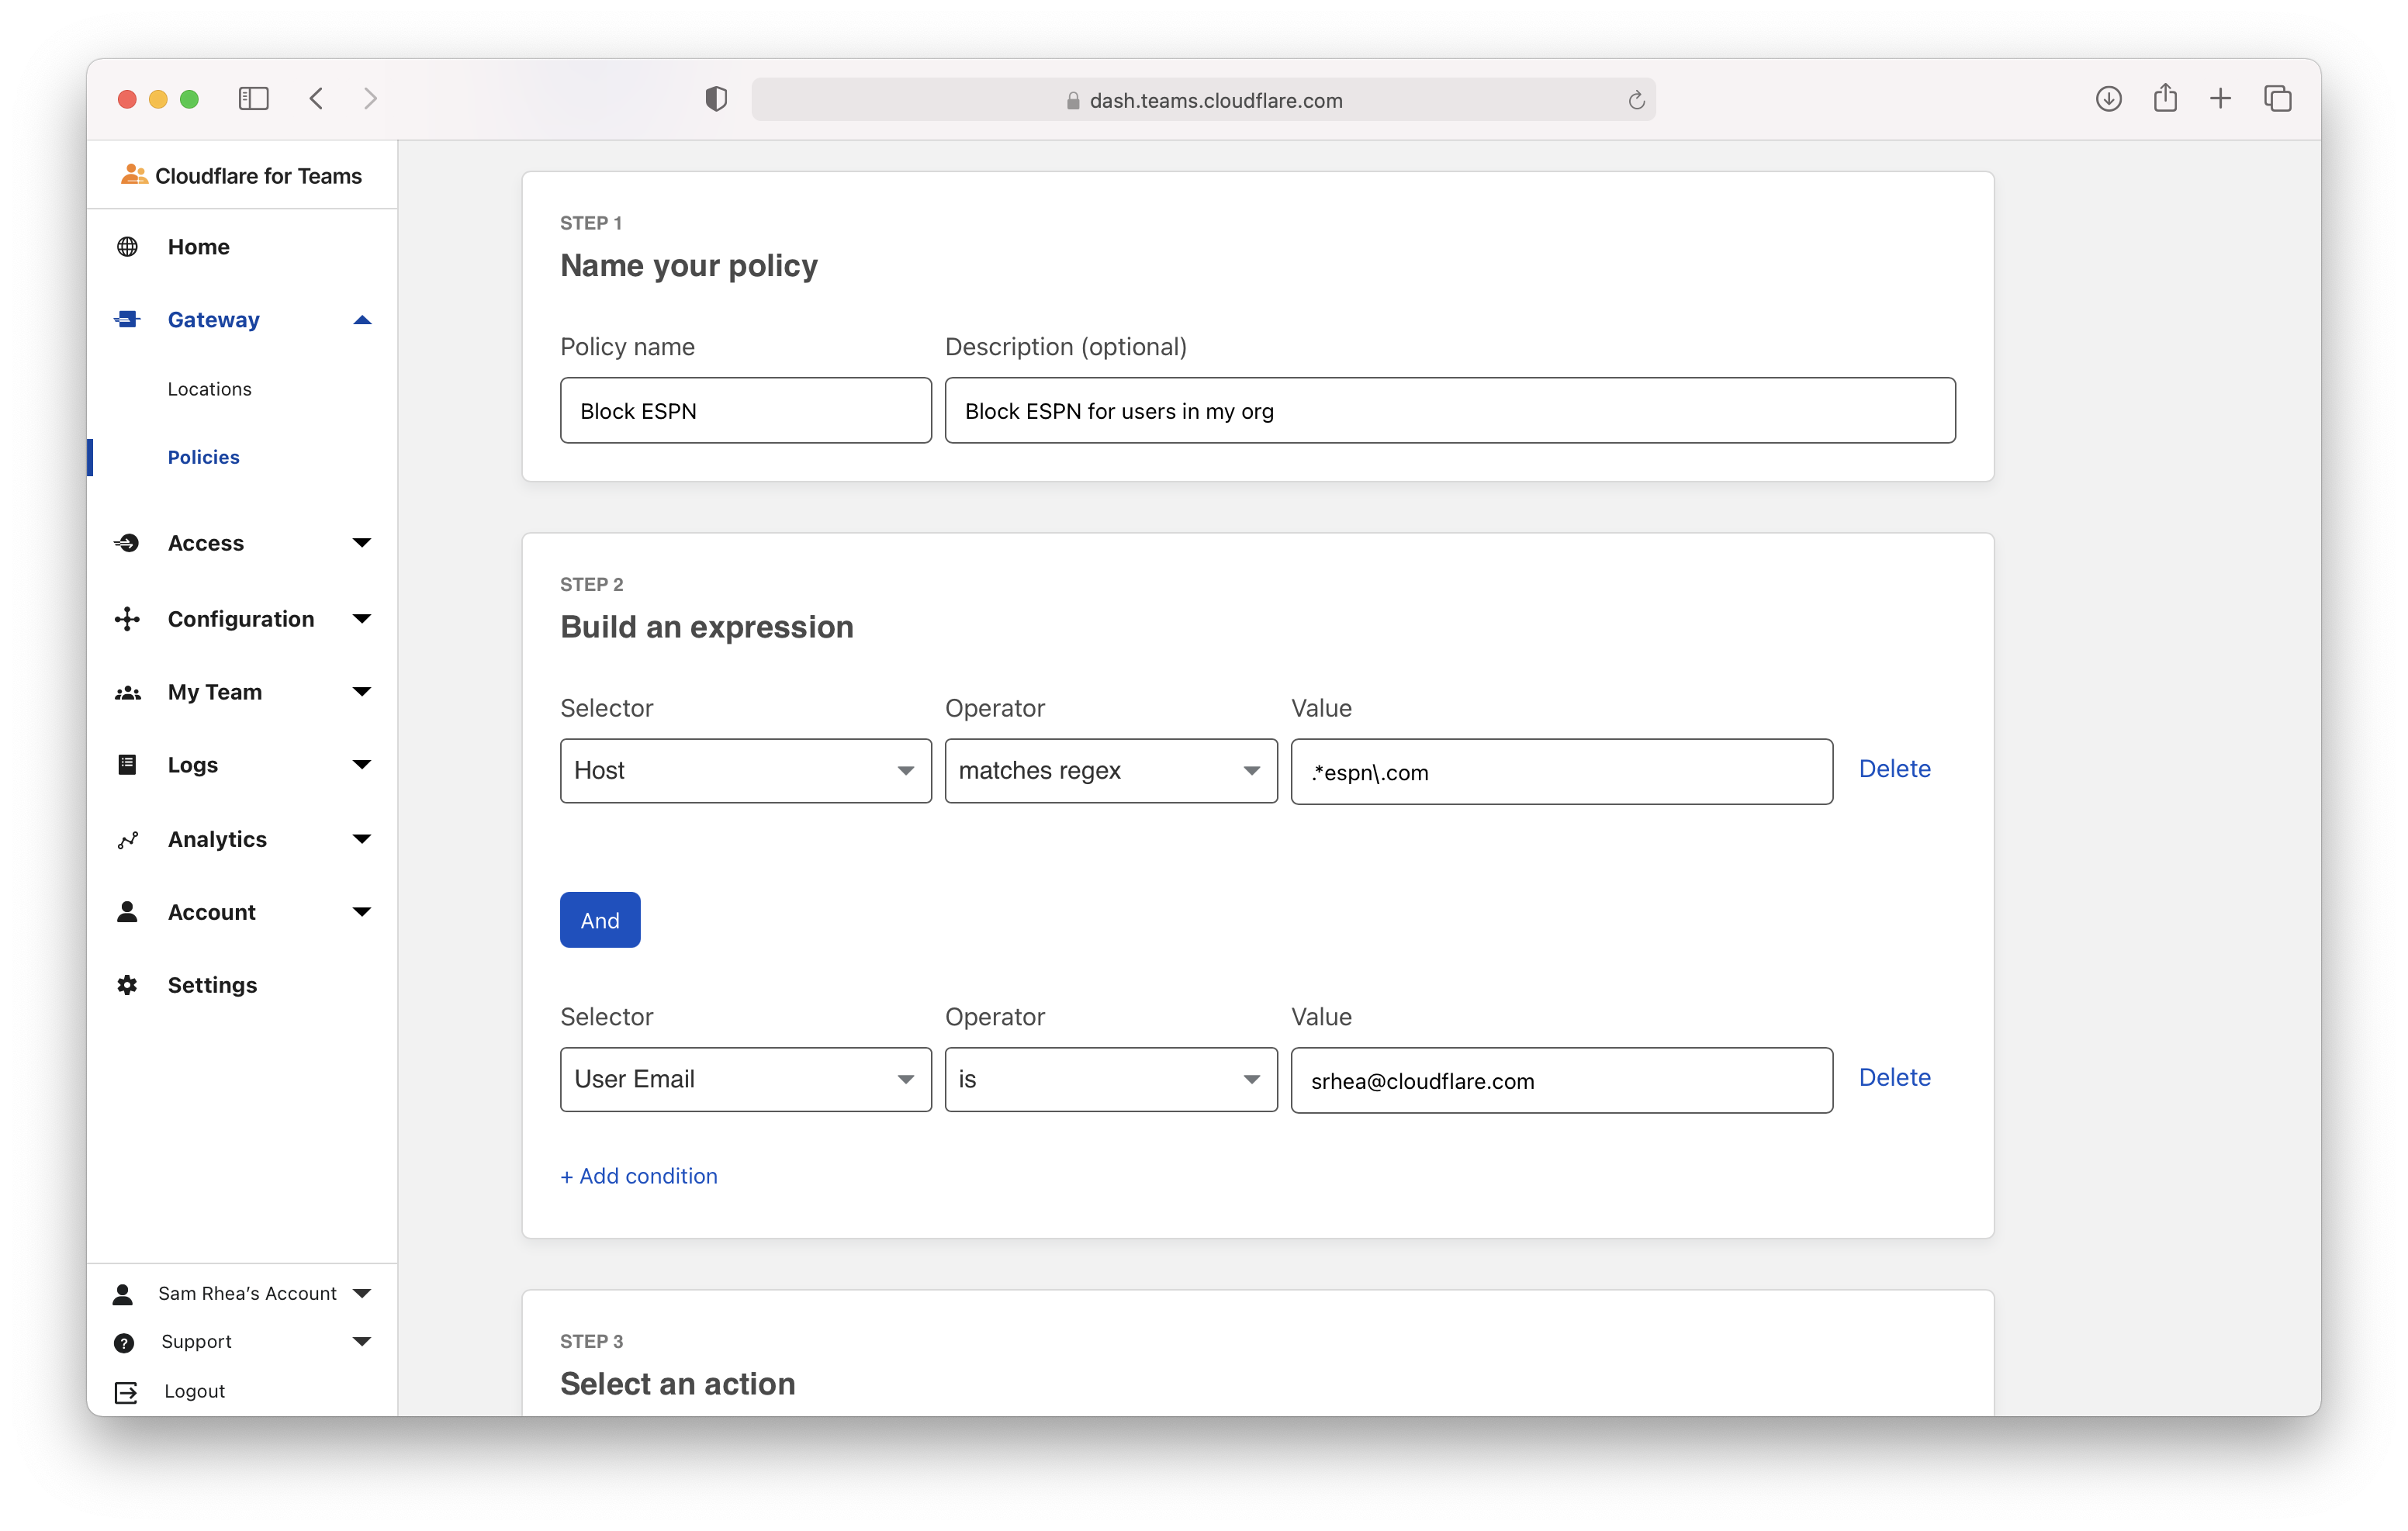
Task: Select Policies in the sidebar
Action: [x=203, y=457]
